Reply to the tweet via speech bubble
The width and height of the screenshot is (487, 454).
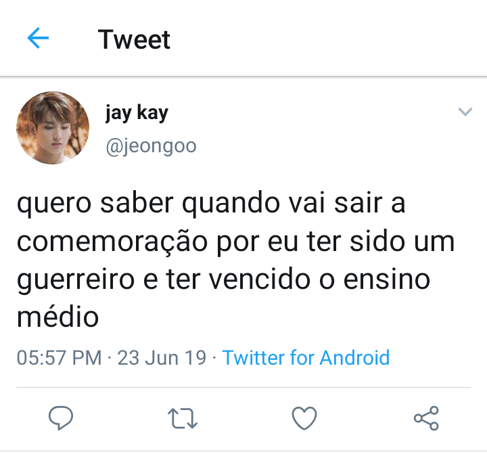coord(61,418)
